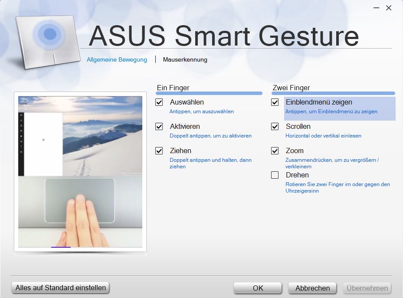The image size is (403, 298).
Task: Disable the Ziehen checkbox
Action: click(159, 151)
